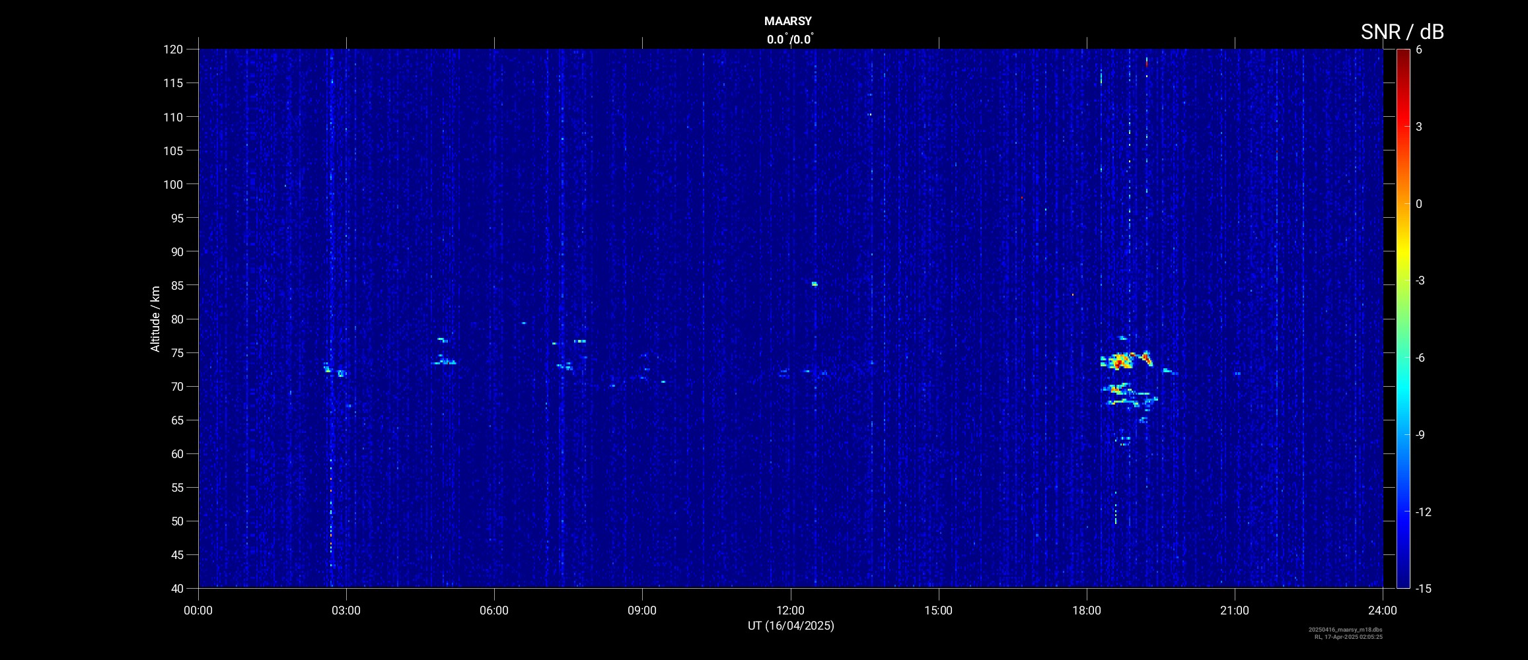Click the UT (16/04/2025) axis label
Viewport: 1528px width, 660px height.
pos(791,626)
